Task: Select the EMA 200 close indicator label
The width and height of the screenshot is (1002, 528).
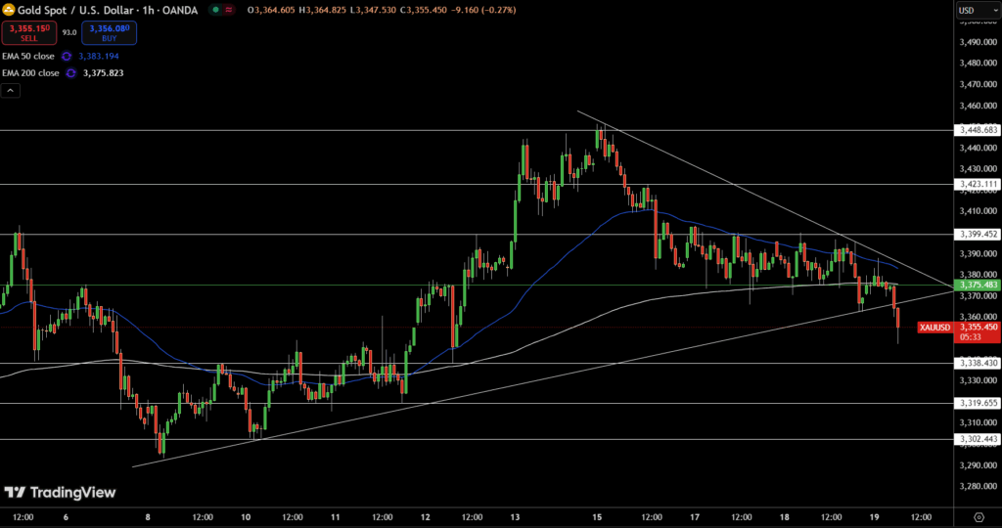Action: click(30, 72)
